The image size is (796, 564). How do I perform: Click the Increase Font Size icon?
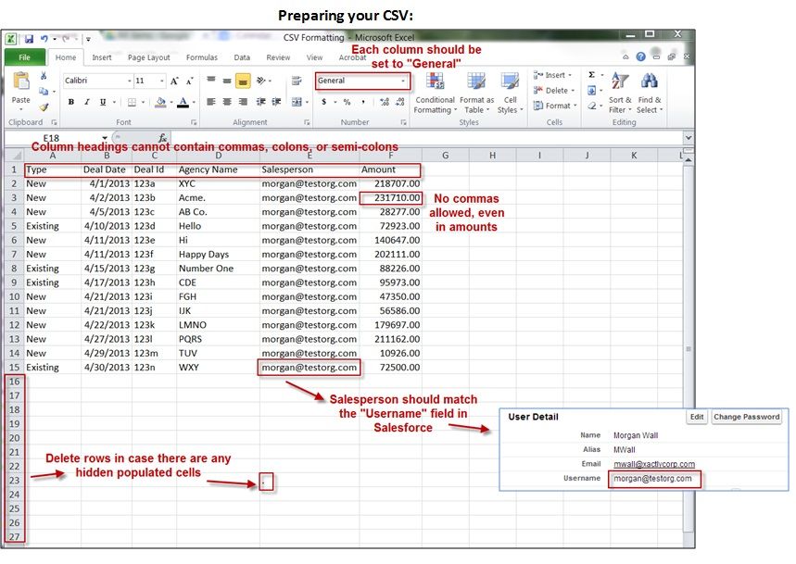point(174,81)
